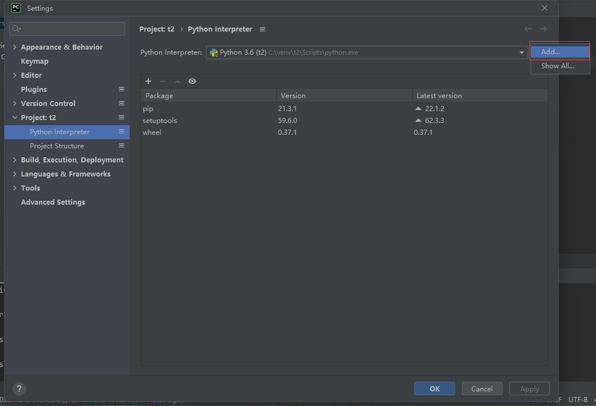Click the pip version 21.3.1 cell
Viewport: 596px width, 406px height.
[x=287, y=109]
